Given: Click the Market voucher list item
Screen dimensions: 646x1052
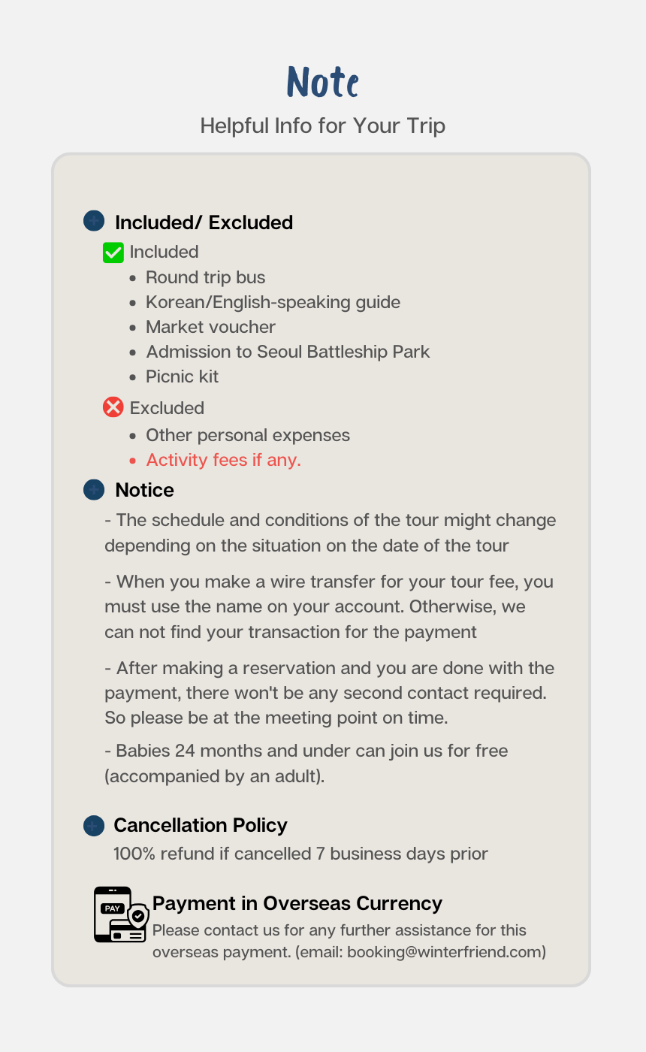Looking at the screenshot, I should (x=210, y=327).
